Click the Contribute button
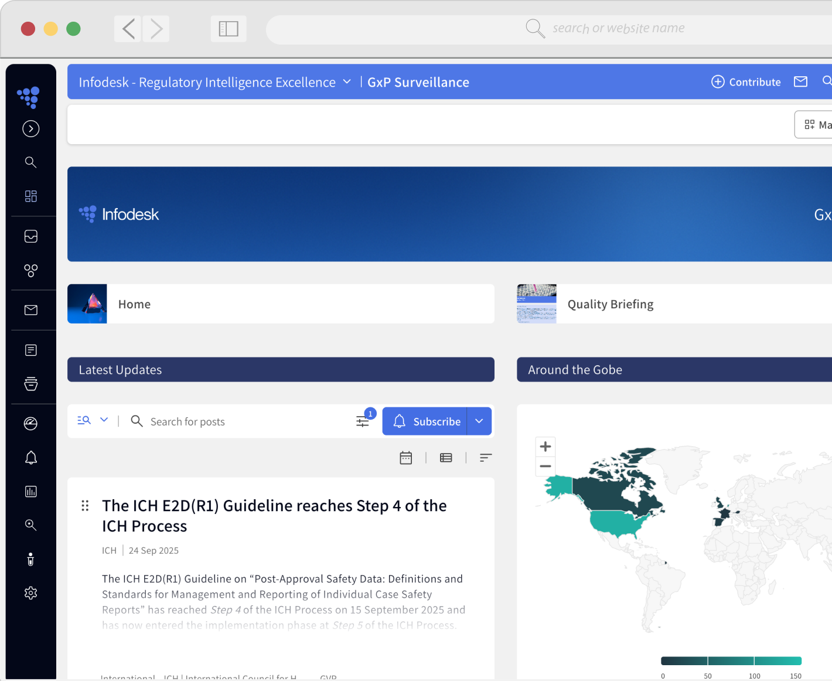This screenshot has width=832, height=681. tap(746, 82)
